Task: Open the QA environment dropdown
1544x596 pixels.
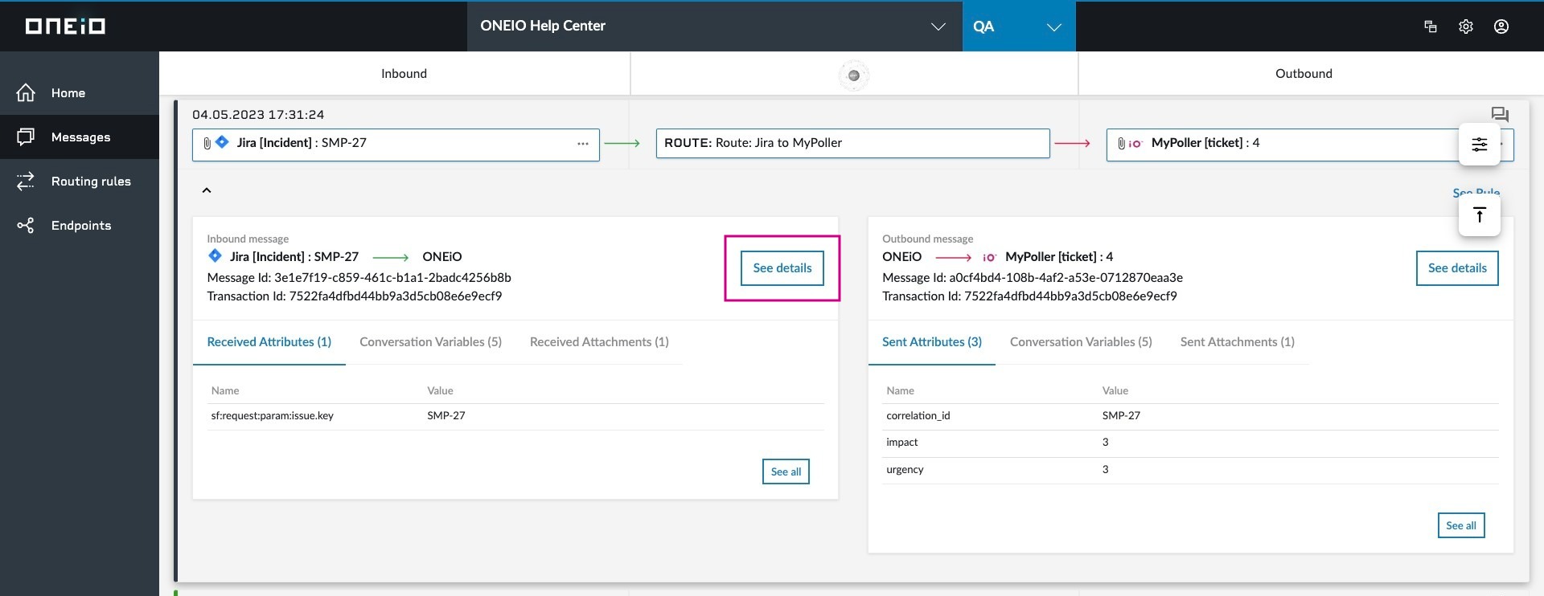Action: pos(1019,27)
